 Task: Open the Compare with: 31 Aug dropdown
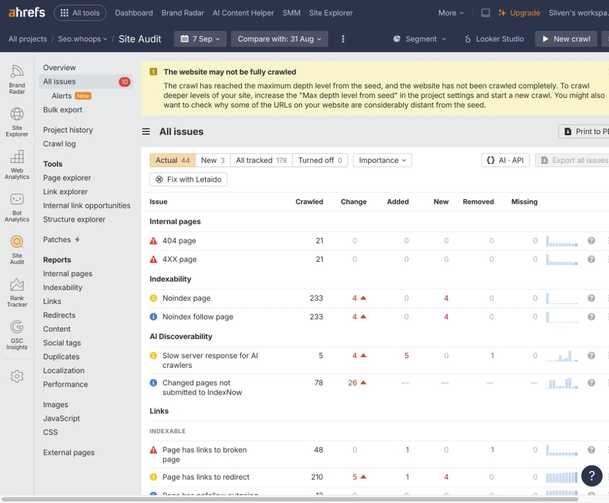[x=279, y=39]
